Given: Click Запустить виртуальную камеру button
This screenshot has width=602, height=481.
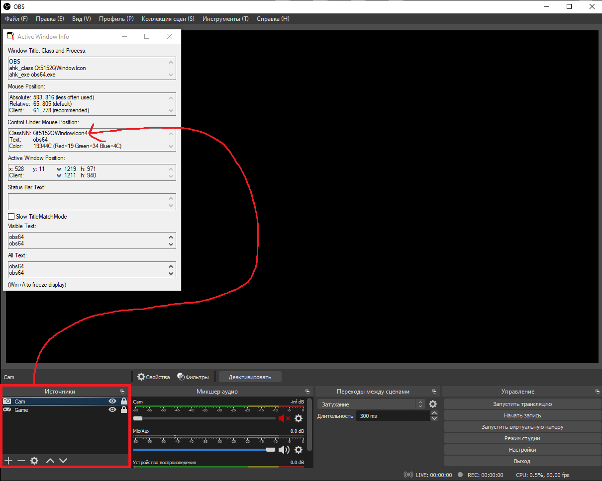Looking at the screenshot, I should (x=522, y=427).
